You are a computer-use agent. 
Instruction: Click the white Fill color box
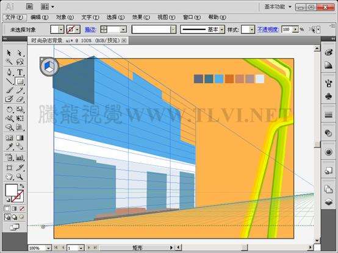point(11,190)
